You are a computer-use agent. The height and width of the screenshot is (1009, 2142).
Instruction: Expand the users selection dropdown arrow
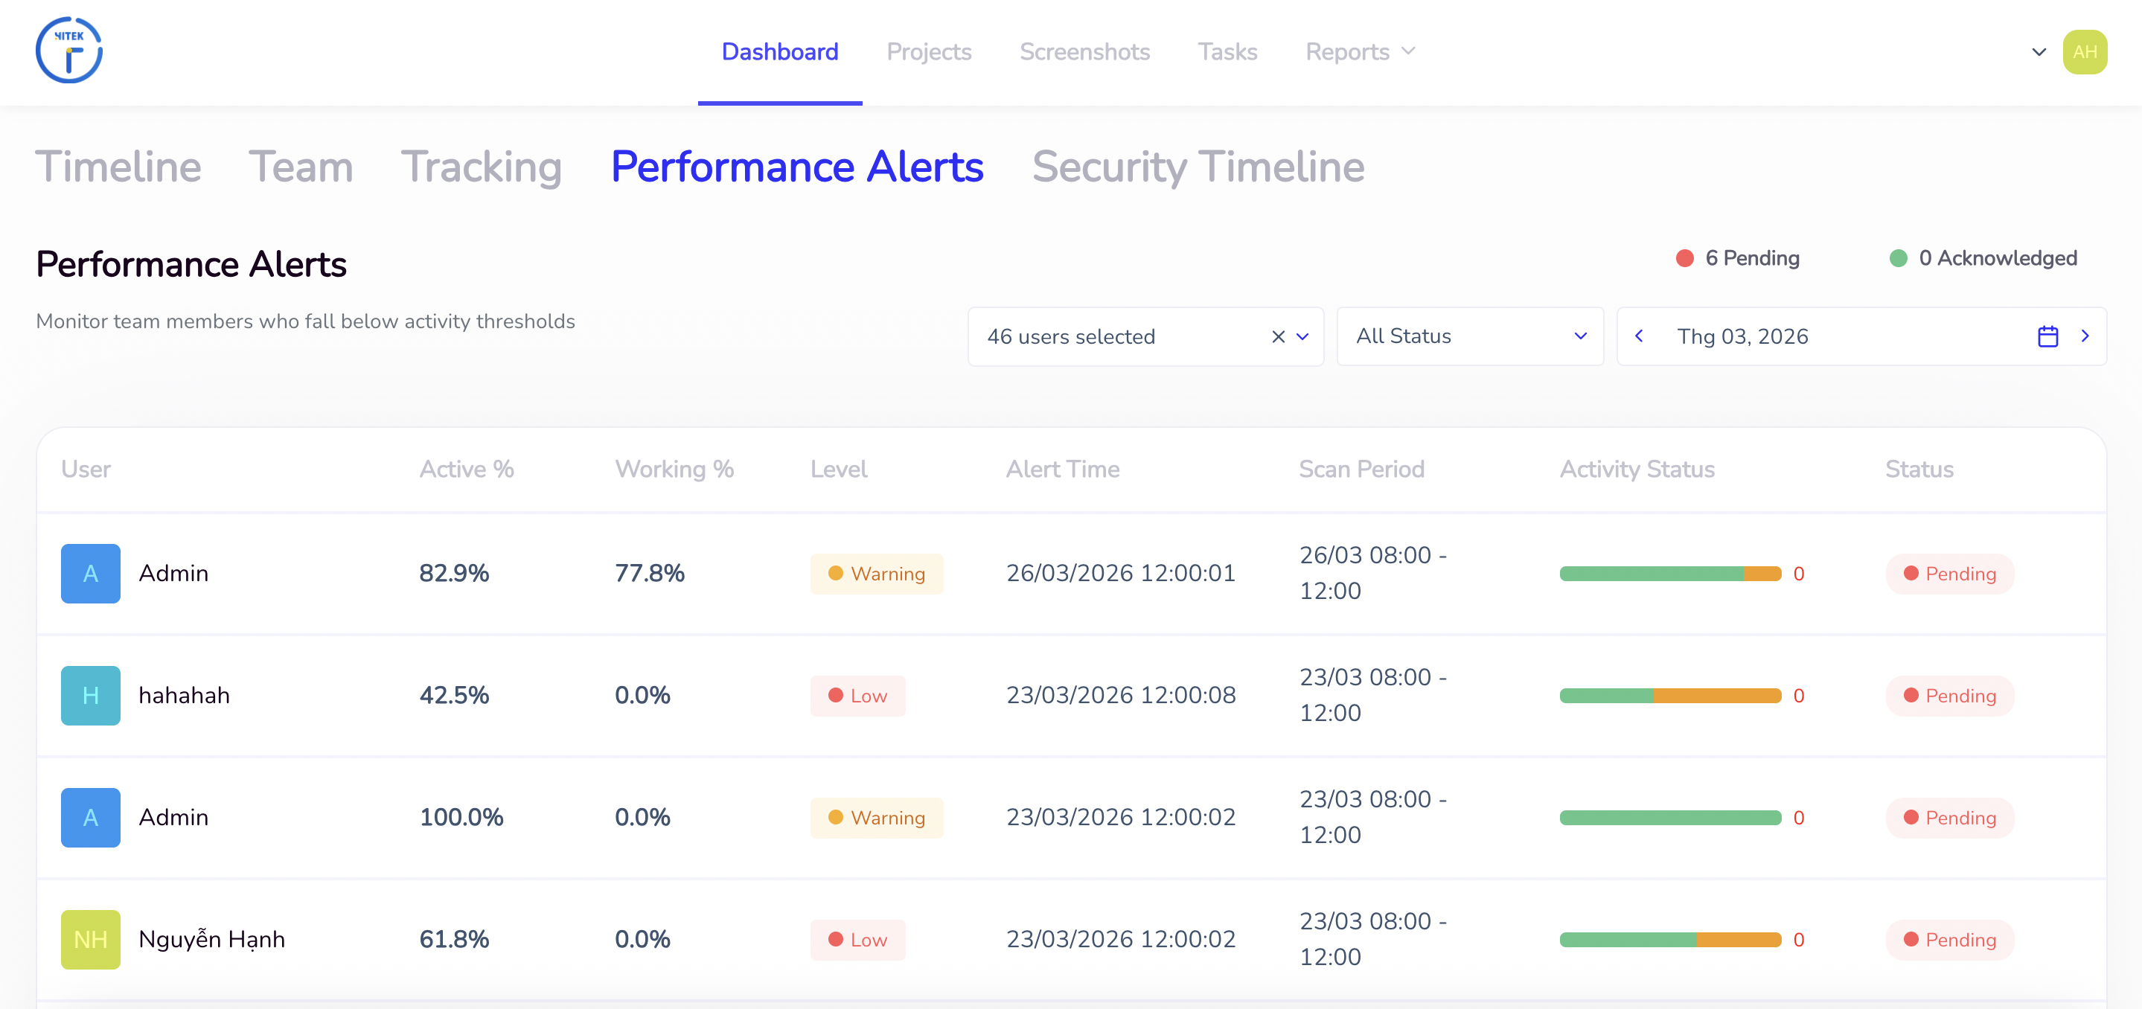(1302, 336)
